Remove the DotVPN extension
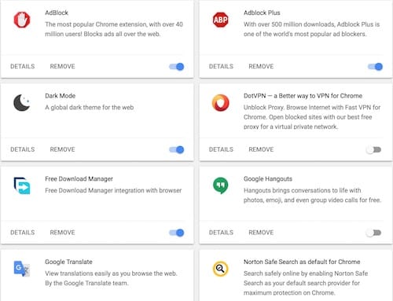 click(x=261, y=149)
